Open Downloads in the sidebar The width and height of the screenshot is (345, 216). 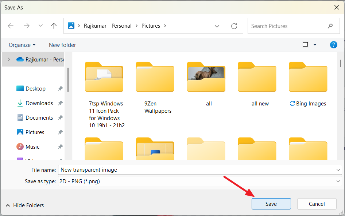point(35,103)
